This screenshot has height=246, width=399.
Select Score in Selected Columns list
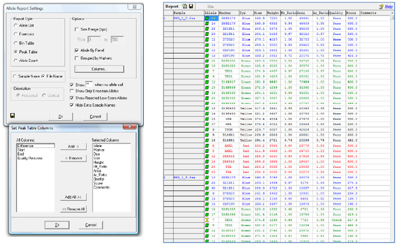[x=98, y=183]
